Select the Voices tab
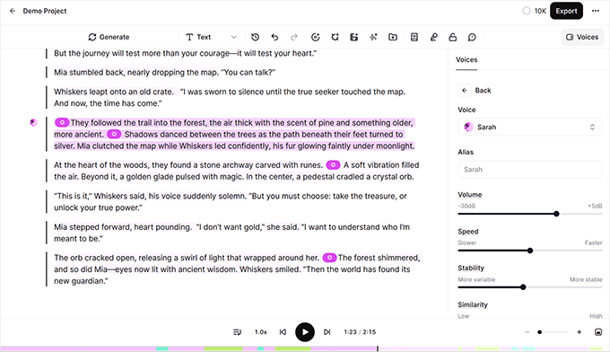610x352 pixels. 466,59
